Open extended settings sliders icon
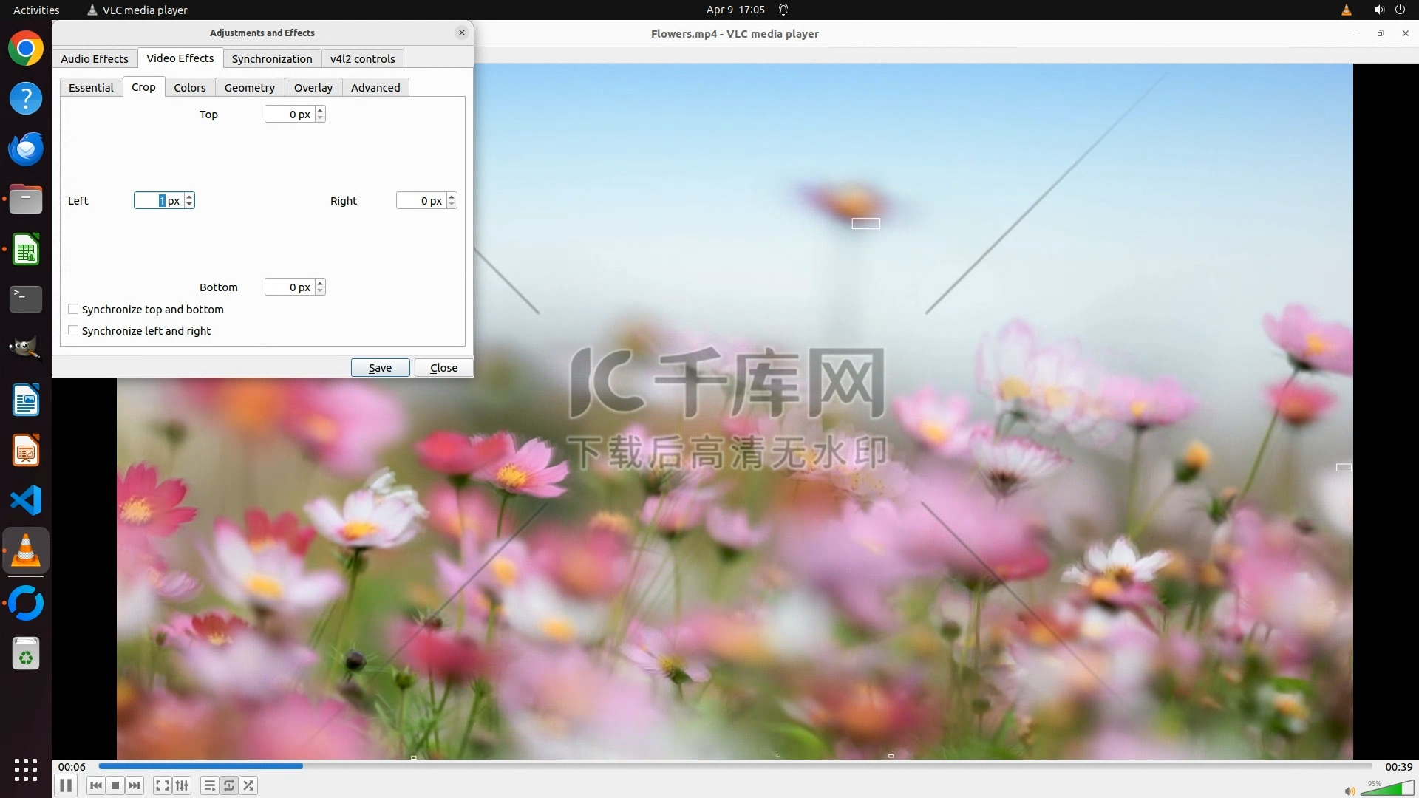Viewport: 1419px width, 798px height. [182, 785]
